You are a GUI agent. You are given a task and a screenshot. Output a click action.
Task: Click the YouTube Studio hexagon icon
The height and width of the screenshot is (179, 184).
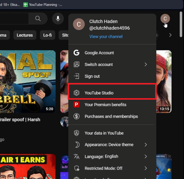(77, 93)
